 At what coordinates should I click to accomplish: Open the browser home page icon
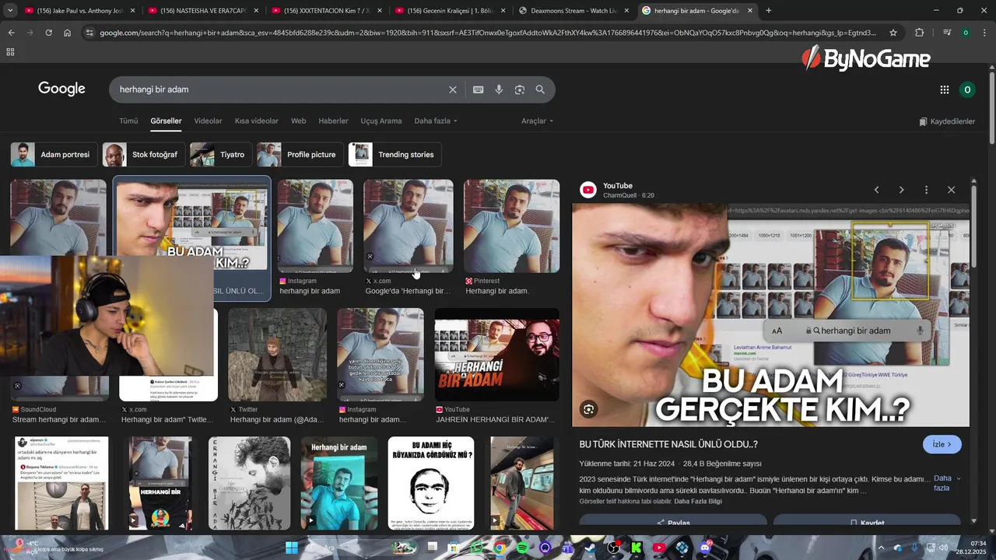pyautogui.click(x=67, y=33)
